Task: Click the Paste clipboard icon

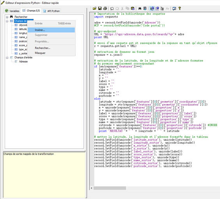Action: tap(133, 9)
